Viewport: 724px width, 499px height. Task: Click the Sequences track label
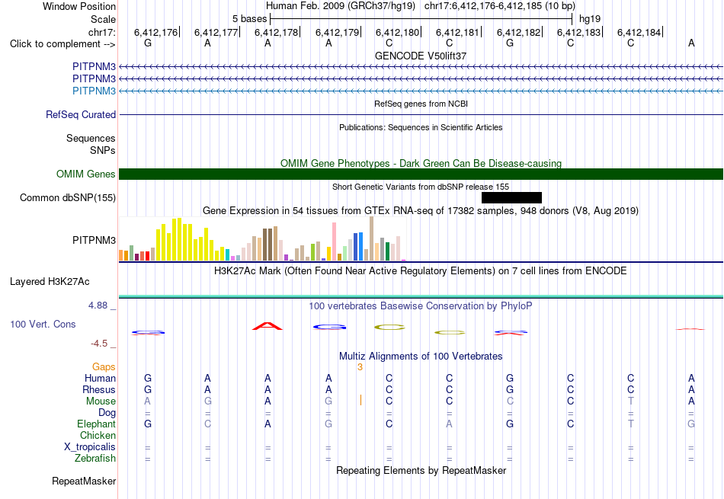[91, 138]
